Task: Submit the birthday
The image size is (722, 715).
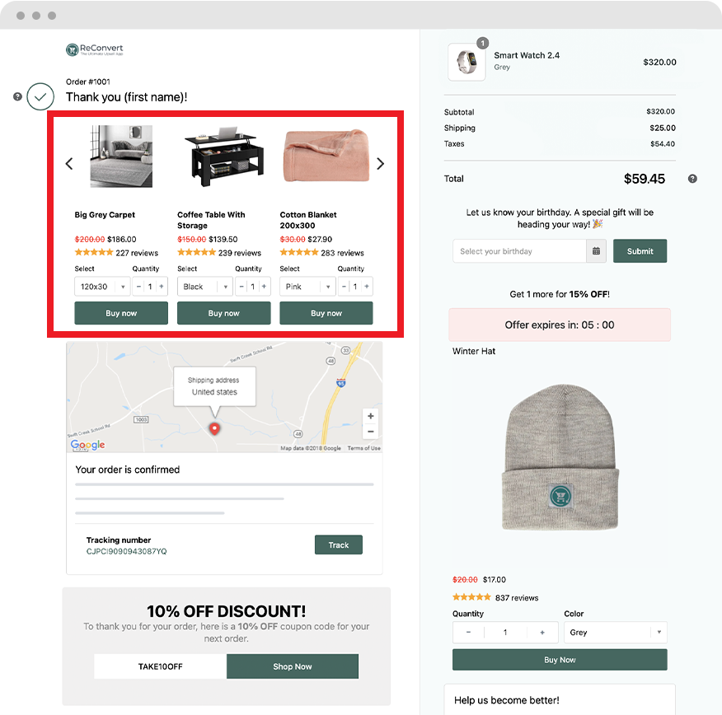Action: (640, 251)
